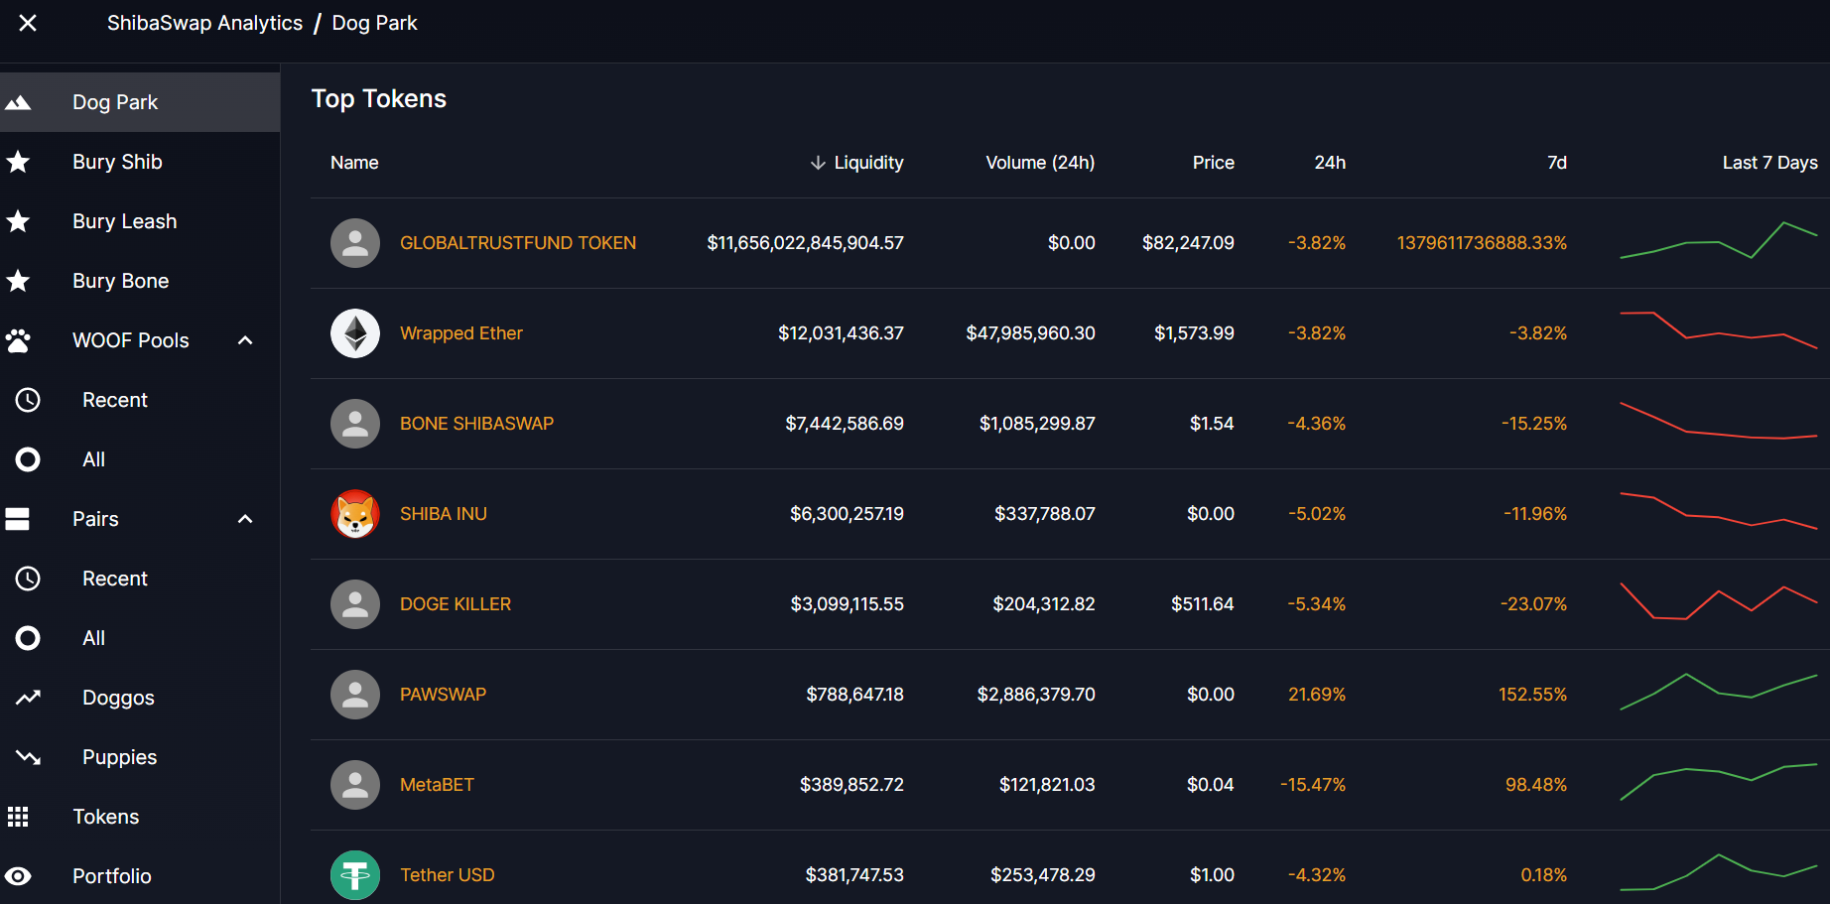Click the eye icon beside Portfolio
This screenshot has height=904, width=1830.
pyautogui.click(x=18, y=876)
